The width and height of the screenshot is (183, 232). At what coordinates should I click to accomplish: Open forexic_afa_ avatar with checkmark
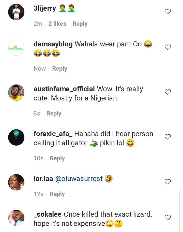tap(16, 137)
